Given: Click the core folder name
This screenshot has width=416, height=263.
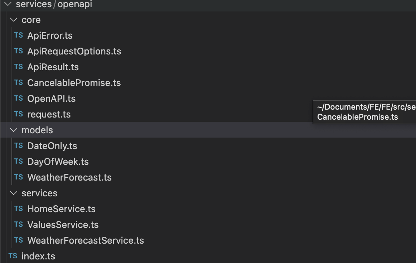Looking at the screenshot, I should [31, 20].
